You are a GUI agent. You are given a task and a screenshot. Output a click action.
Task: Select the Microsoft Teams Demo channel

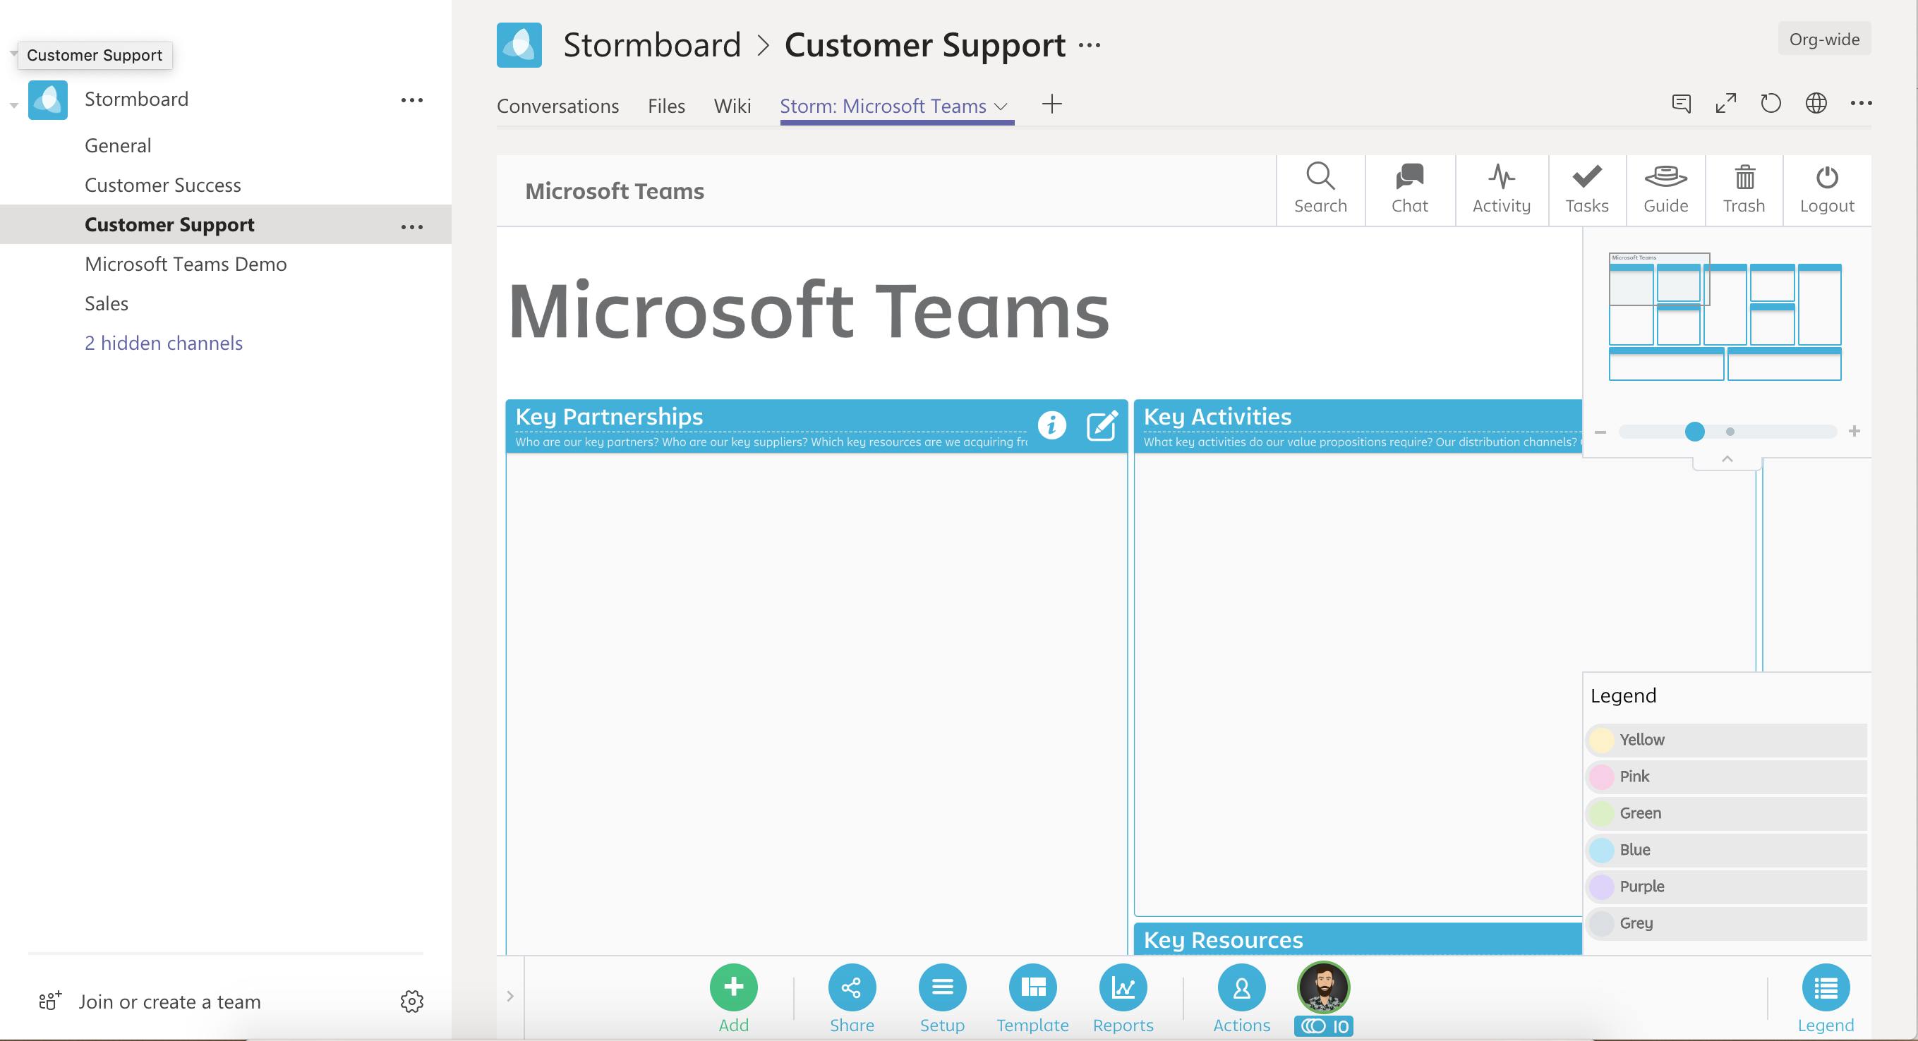pyautogui.click(x=186, y=264)
